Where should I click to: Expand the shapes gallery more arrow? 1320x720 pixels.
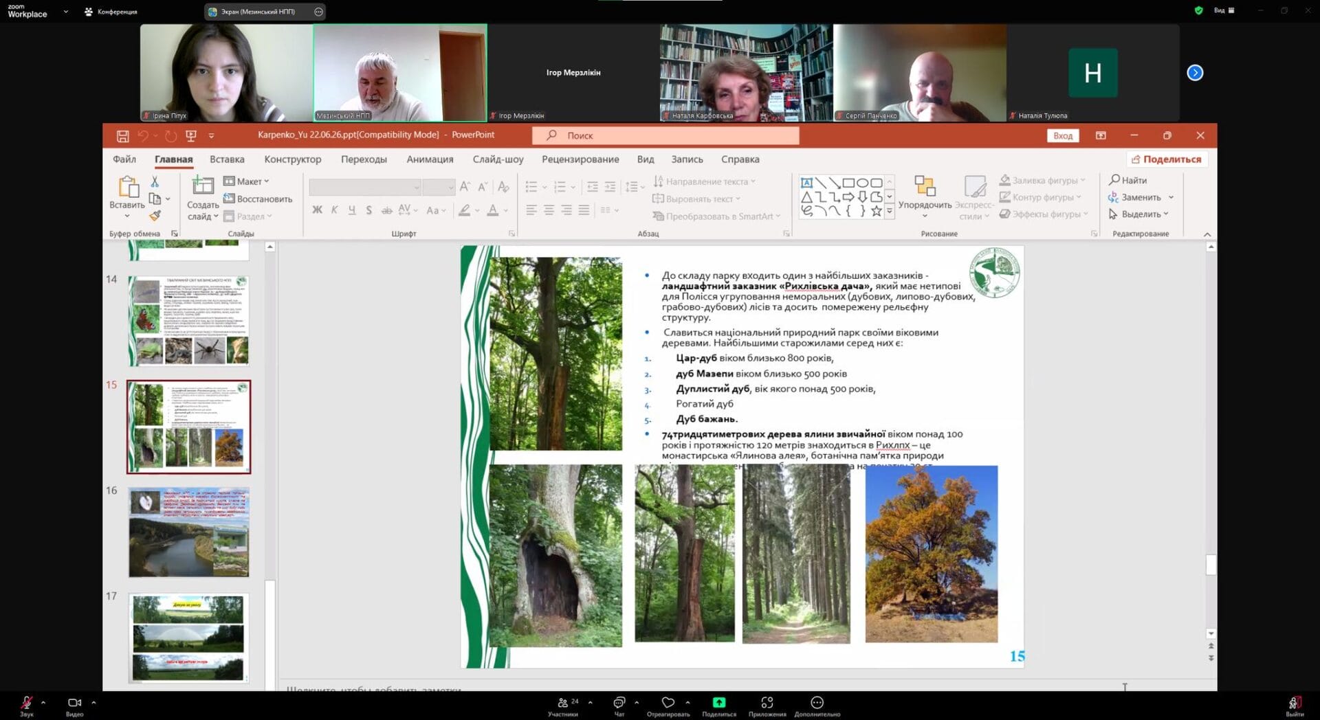pos(890,212)
